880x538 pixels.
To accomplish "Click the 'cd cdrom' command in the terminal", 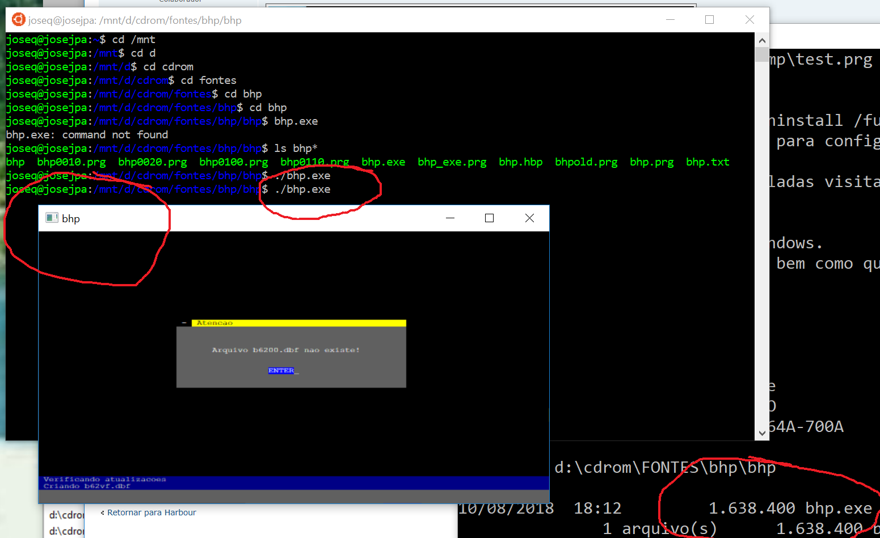I will [168, 67].
